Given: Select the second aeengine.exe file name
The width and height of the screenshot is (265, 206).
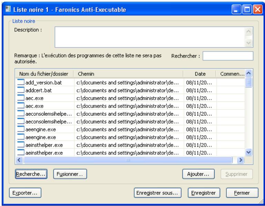Looking at the screenshot, I should pos(41,137).
